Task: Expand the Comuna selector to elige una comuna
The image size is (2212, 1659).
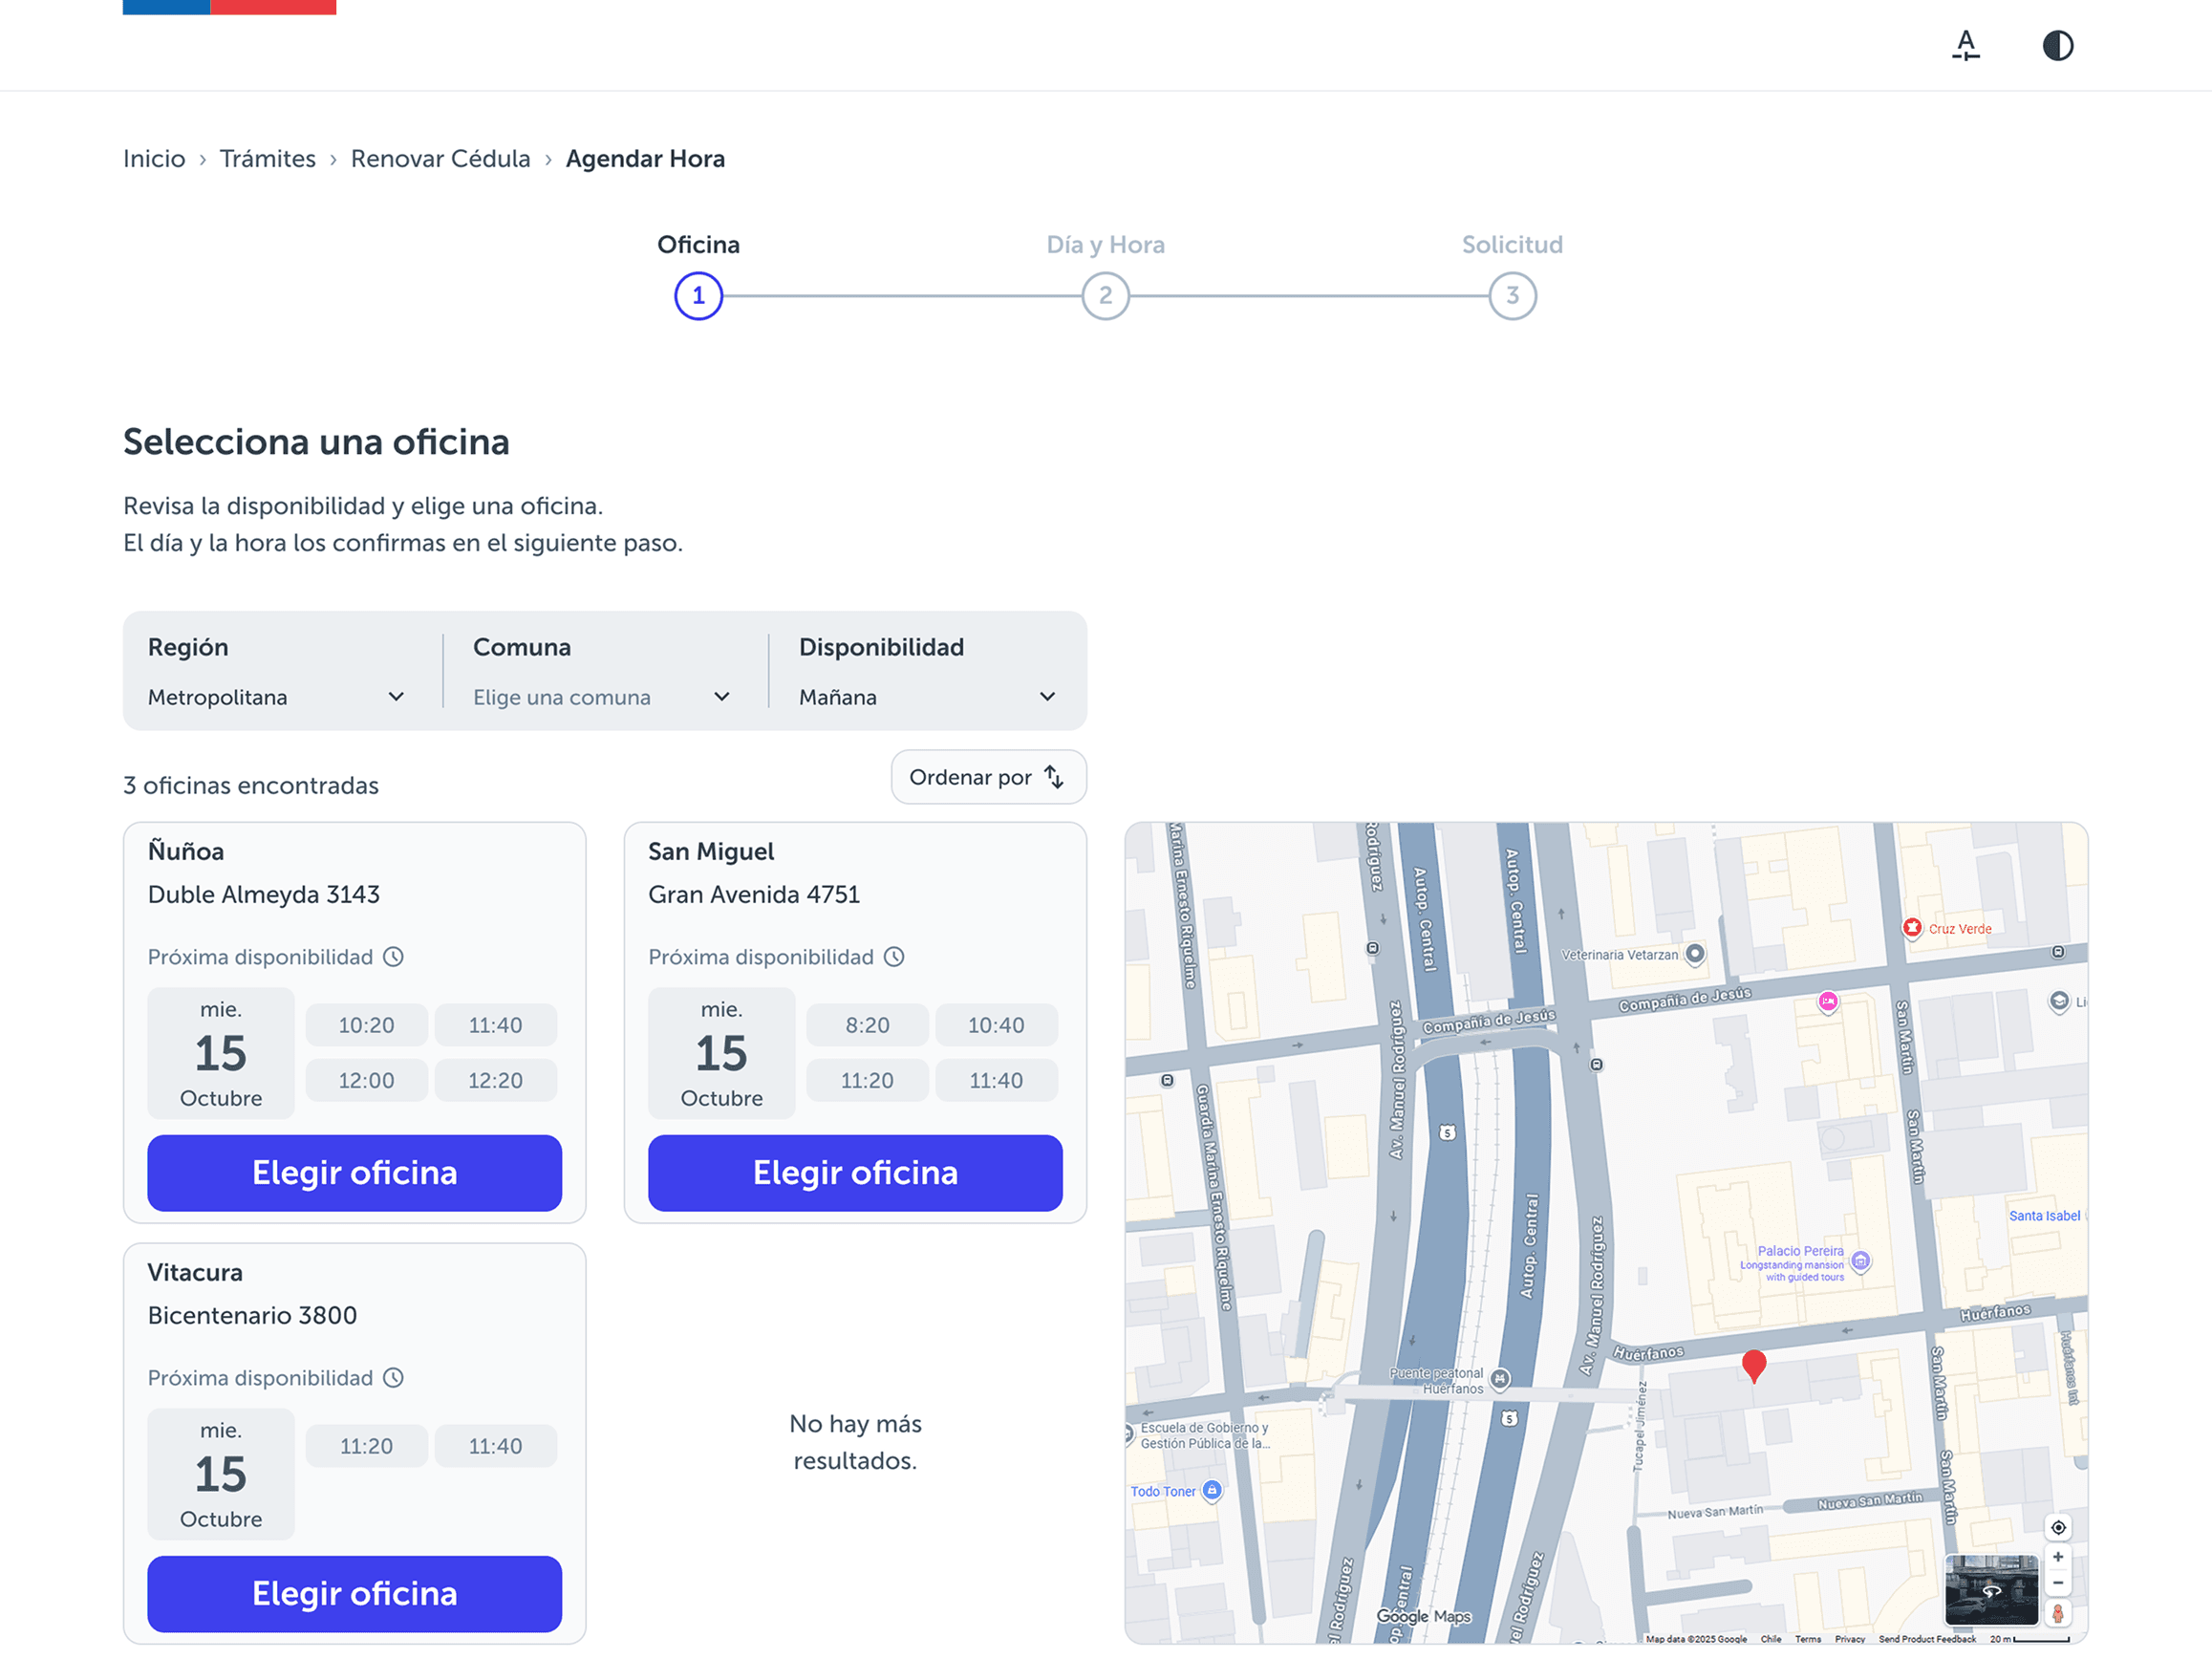Action: (600, 697)
